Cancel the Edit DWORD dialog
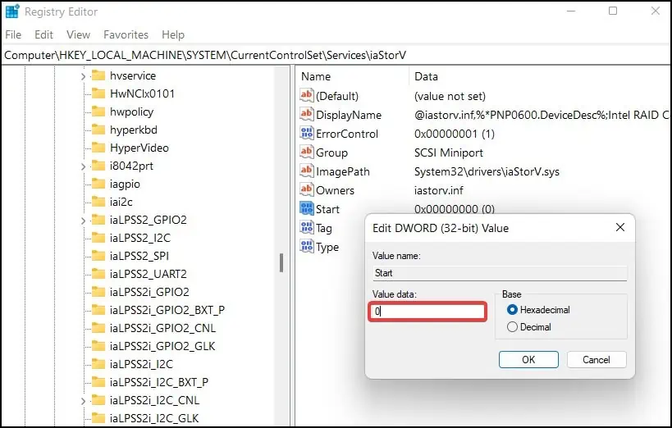 coord(597,359)
